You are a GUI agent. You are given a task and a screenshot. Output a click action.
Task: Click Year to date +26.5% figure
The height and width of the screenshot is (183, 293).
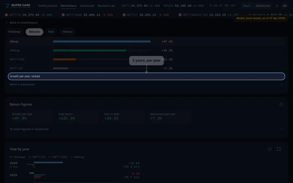click(x=111, y=118)
